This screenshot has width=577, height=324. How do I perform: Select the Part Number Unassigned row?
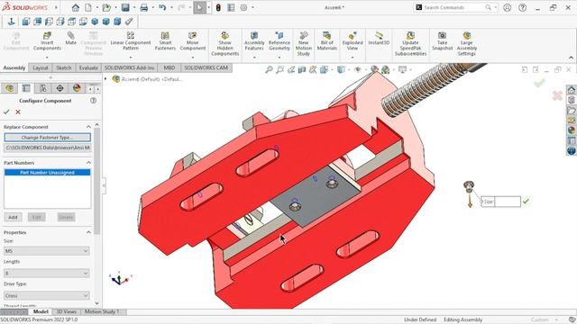[47, 172]
